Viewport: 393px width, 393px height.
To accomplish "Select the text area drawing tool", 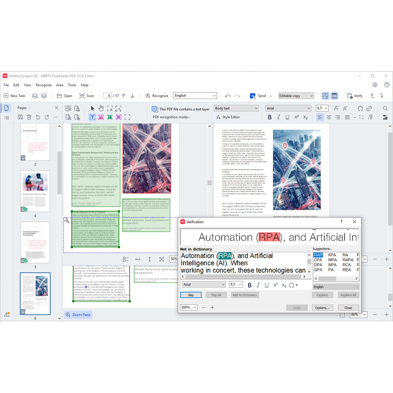I will tap(92, 117).
